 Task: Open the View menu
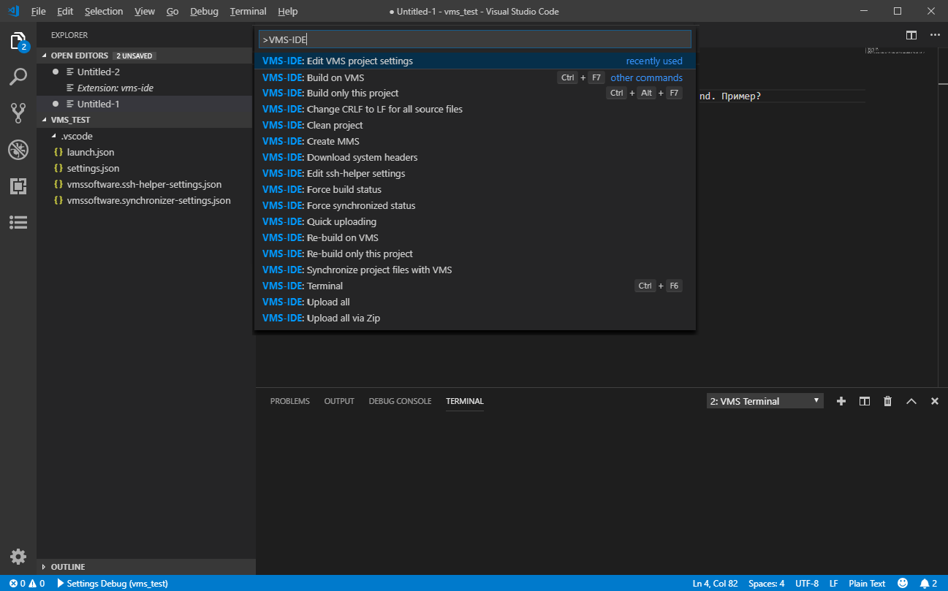click(145, 12)
